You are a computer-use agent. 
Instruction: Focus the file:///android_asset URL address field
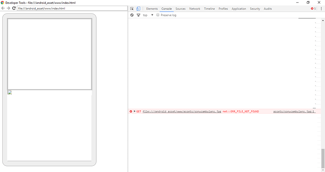(72, 8)
